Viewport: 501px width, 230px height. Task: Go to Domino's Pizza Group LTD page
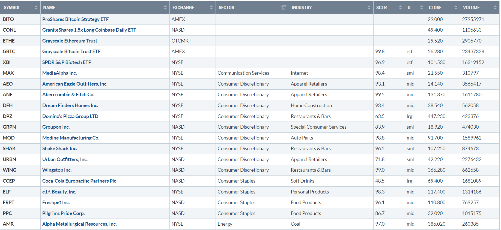(70, 116)
